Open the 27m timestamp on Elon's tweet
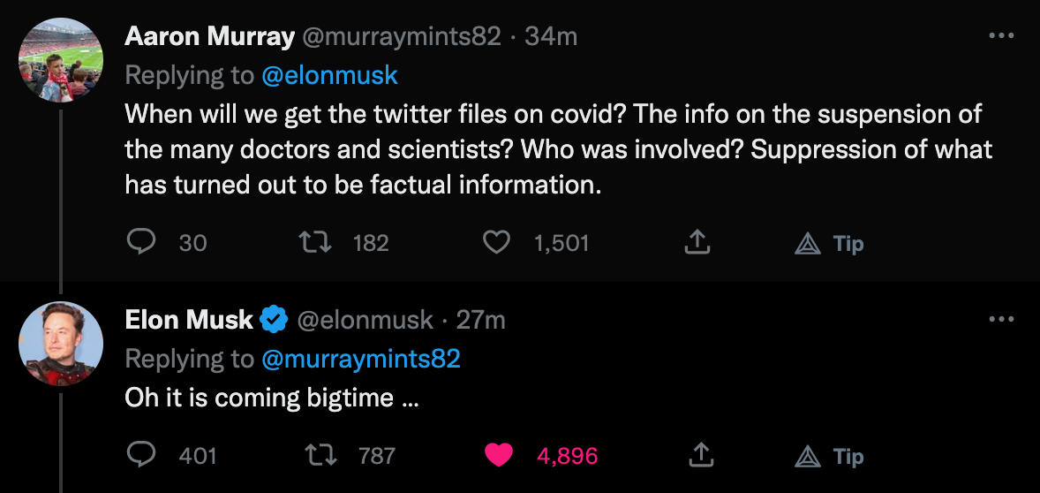The image size is (1040, 493). pos(480,320)
